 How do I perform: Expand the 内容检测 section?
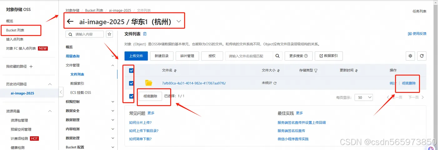[x=113, y=129]
